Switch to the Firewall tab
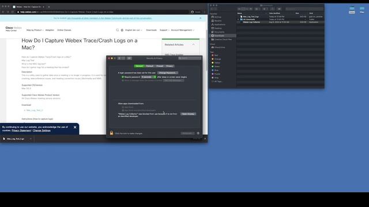369x207 pixels. [160, 66]
